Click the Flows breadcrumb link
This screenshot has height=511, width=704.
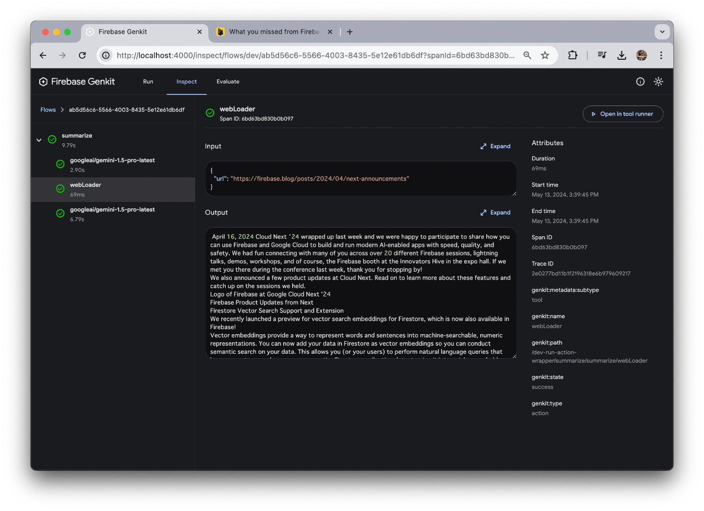tap(48, 110)
